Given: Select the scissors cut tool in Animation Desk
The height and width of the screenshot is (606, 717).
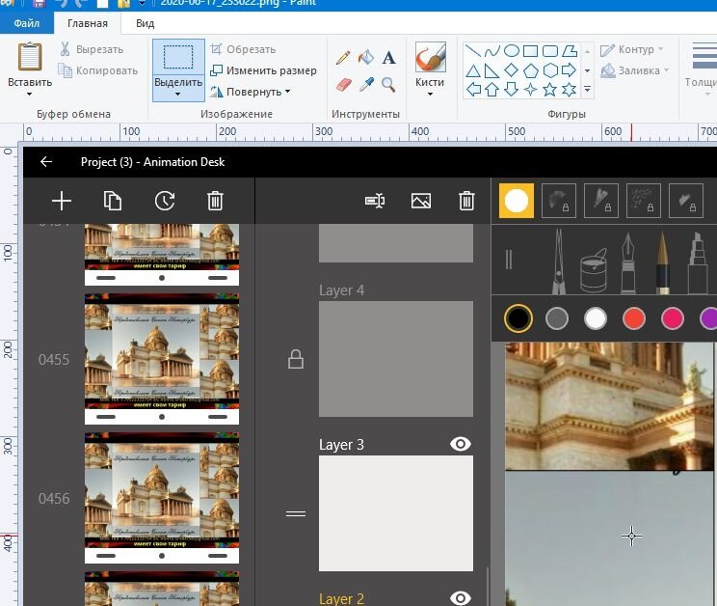Looking at the screenshot, I should point(558,261).
